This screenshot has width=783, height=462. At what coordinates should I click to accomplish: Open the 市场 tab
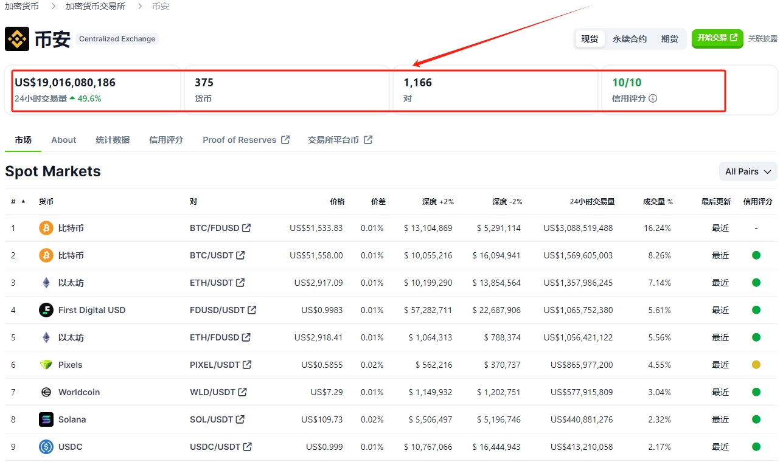pos(23,140)
